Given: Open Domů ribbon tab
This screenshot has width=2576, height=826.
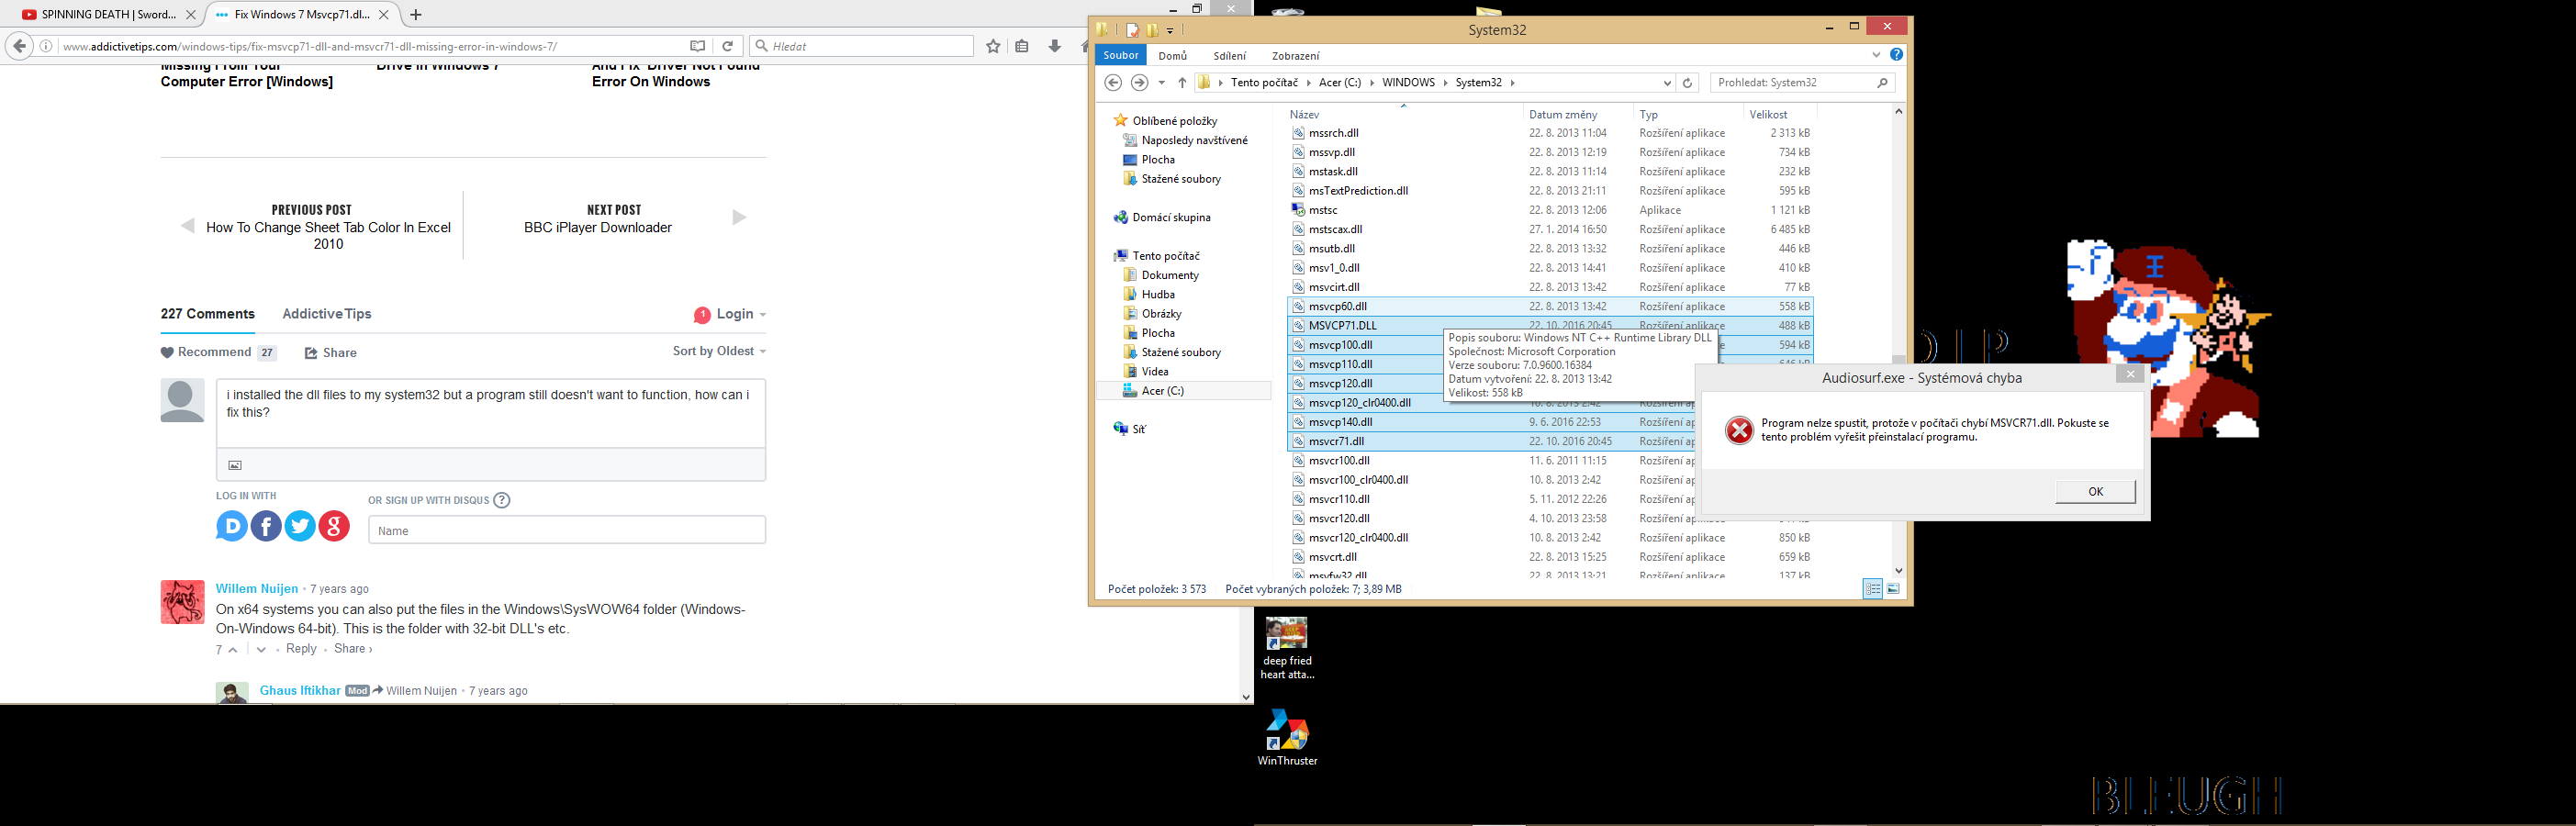Looking at the screenshot, I should 1172,56.
